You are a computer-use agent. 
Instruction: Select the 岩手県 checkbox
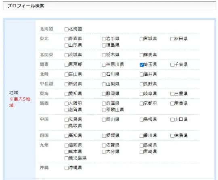click(104, 39)
